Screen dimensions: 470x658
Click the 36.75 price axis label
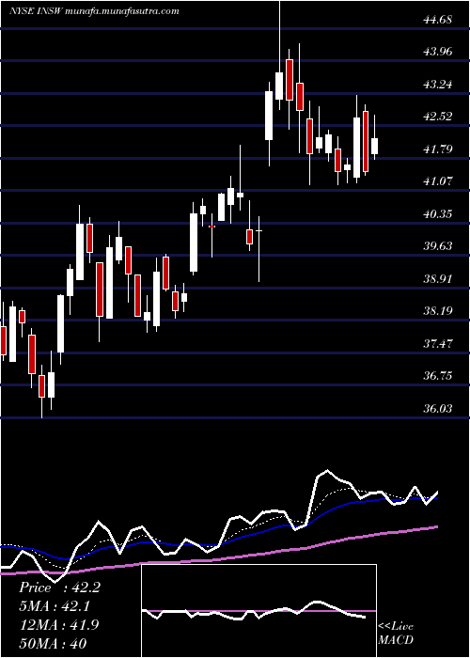[x=437, y=376]
